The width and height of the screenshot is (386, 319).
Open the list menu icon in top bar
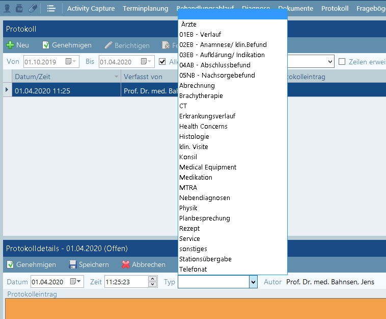[51, 8]
